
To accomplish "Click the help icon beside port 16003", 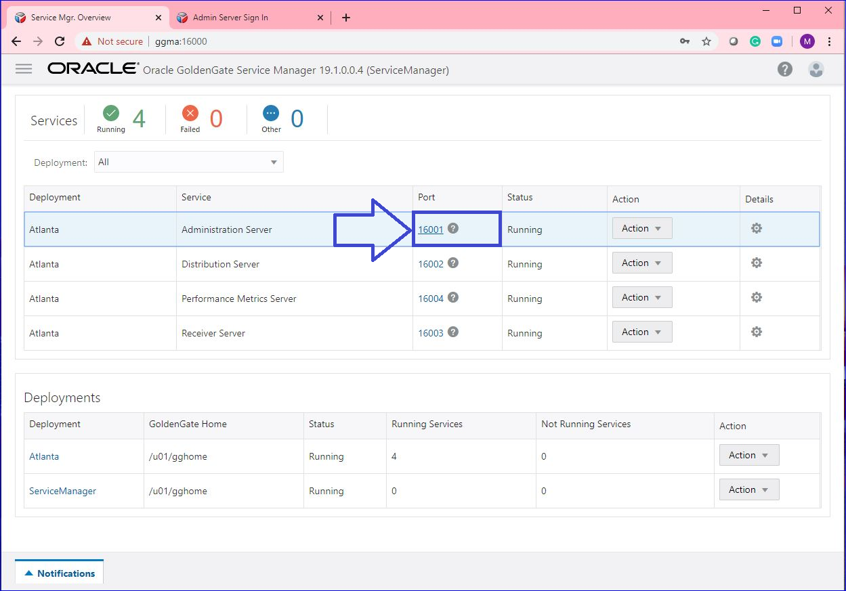I will pos(453,332).
